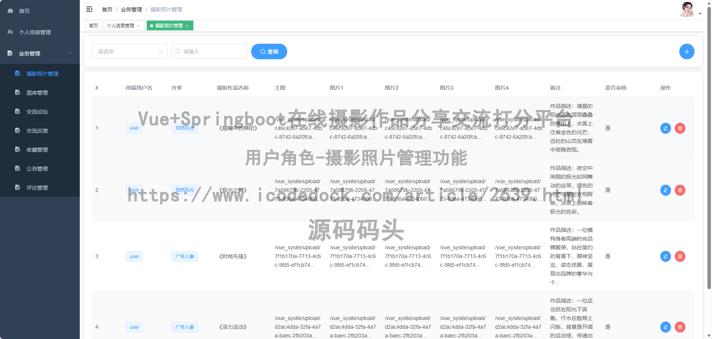Click the blue plus add button
Screen dimensions: 712x339
687,52
